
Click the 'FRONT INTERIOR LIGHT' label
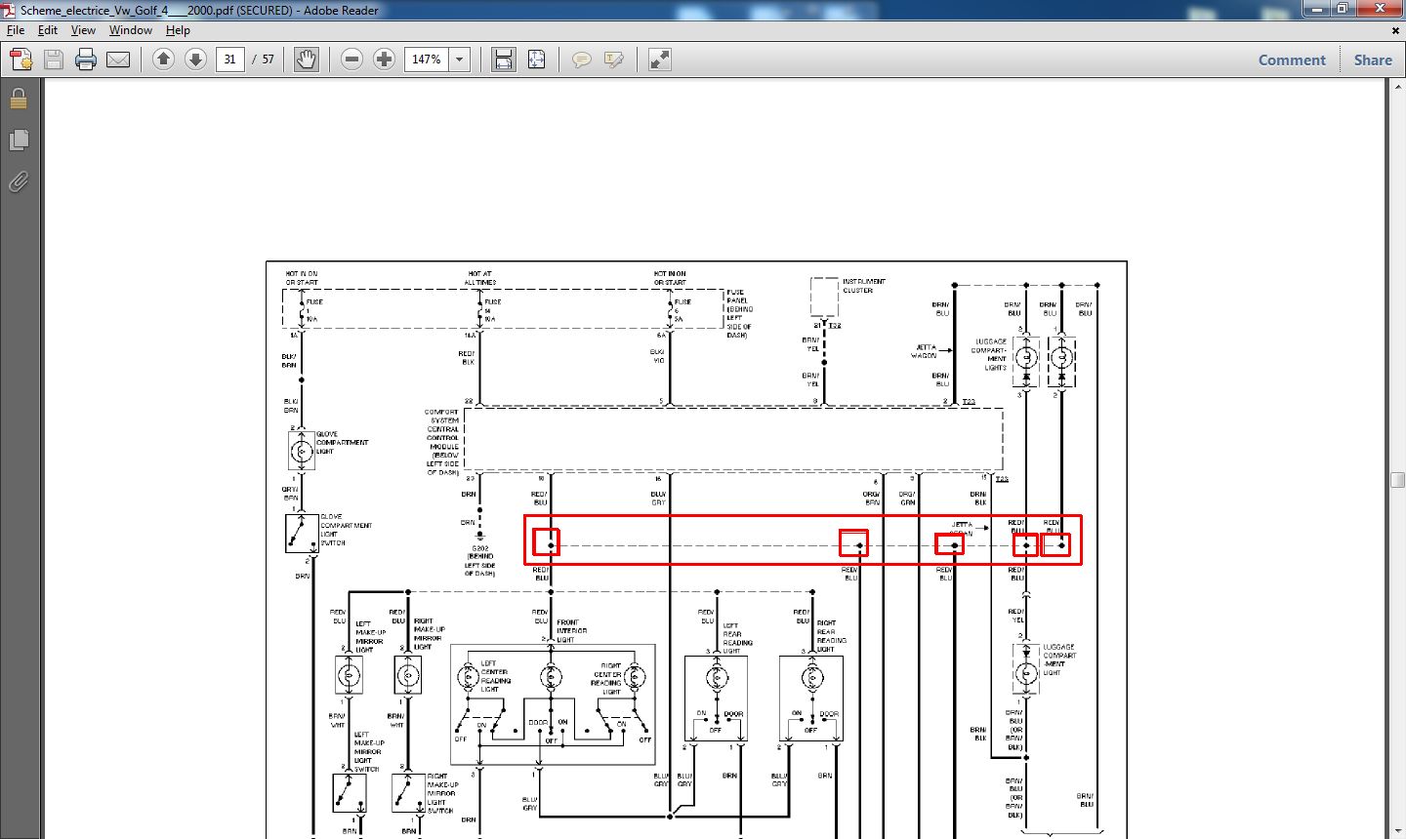tap(571, 631)
